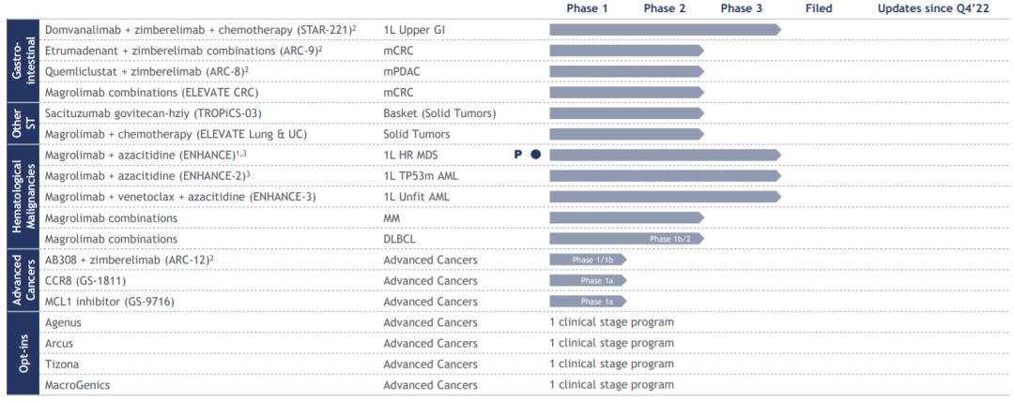This screenshot has height=401, width=1014.
Task: Select the Phase 1 column header
Action: pyautogui.click(x=587, y=8)
